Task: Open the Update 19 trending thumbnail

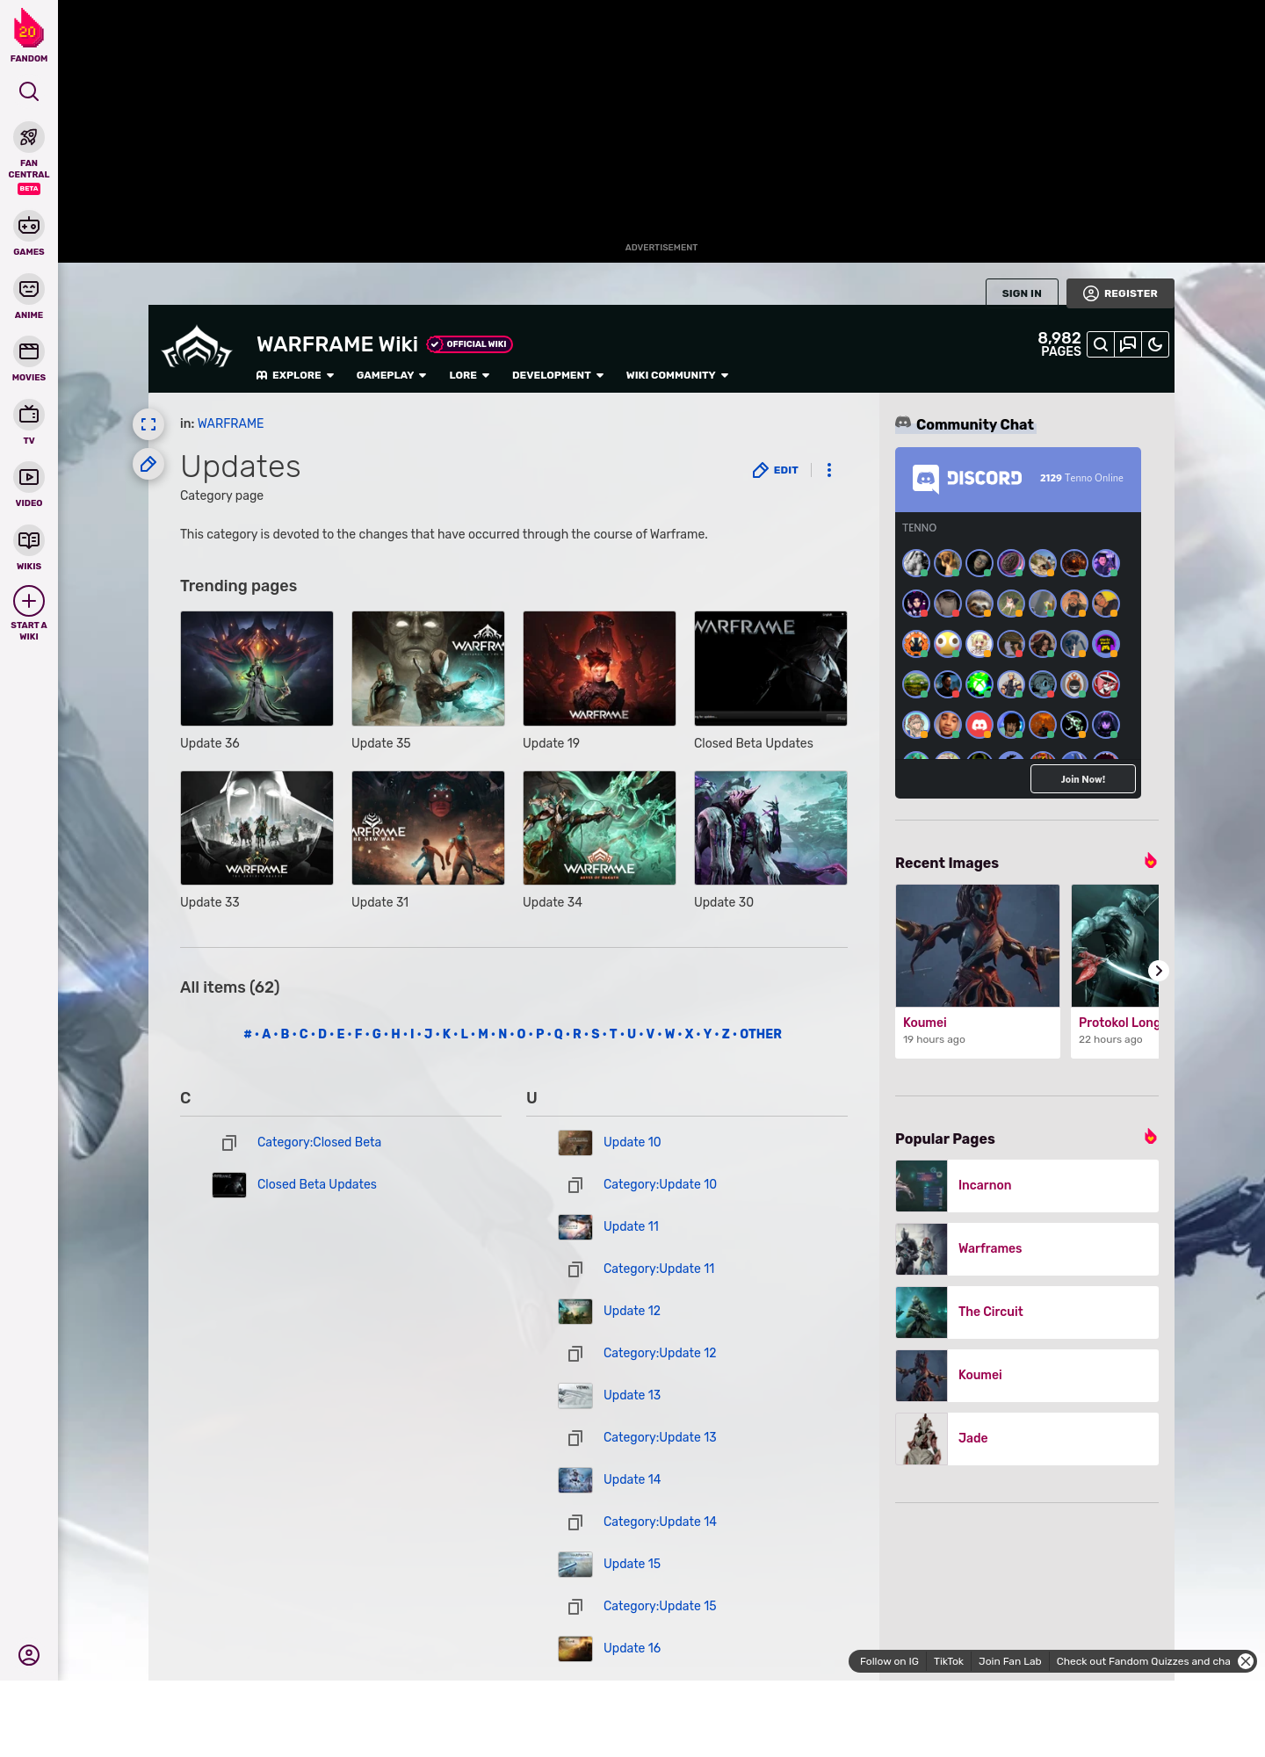Action: [x=599, y=669]
